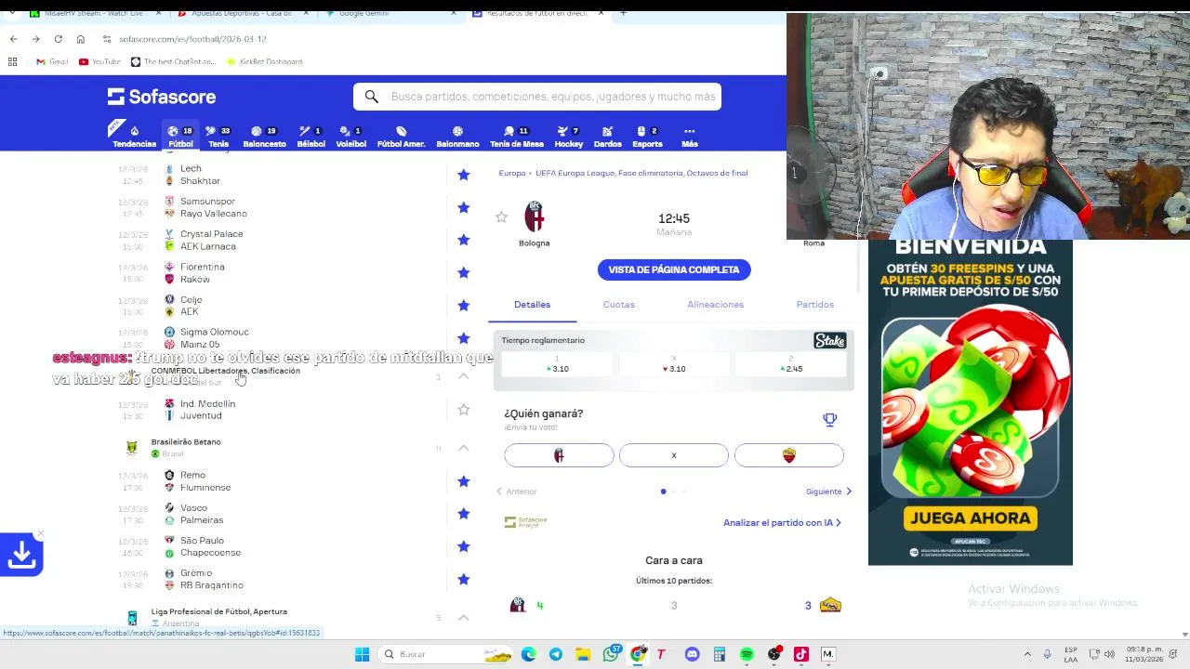
Task: Click the search magnifier icon
Action: 371,97
